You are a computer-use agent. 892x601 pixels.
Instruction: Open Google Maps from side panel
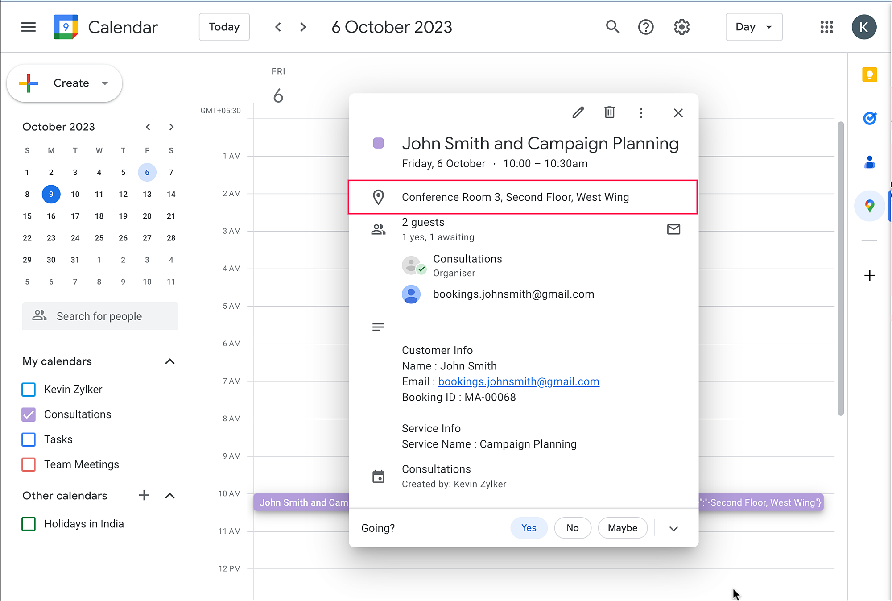pos(869,206)
